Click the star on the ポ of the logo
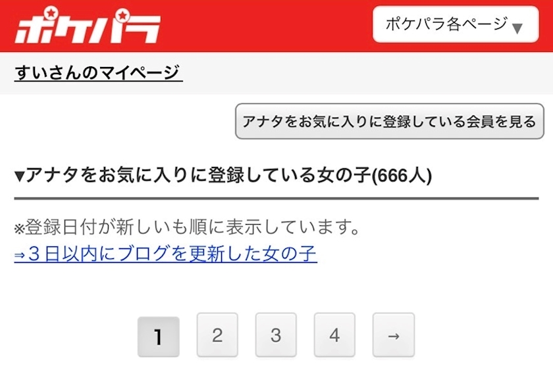Screen dimensions: 553x370 51,14
